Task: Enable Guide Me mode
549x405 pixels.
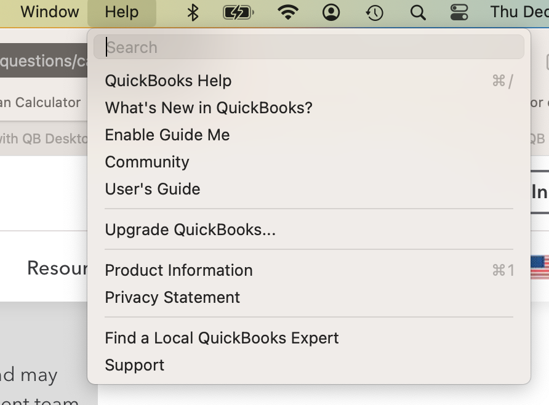Action: click(x=167, y=135)
